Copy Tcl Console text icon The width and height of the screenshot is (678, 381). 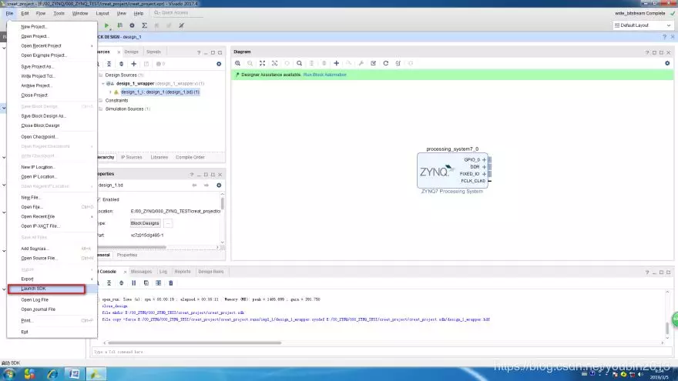point(146,283)
